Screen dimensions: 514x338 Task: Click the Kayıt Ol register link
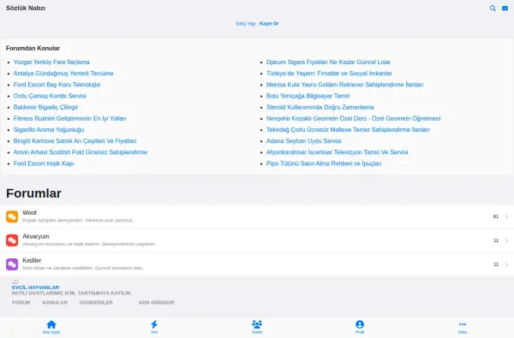click(x=269, y=24)
